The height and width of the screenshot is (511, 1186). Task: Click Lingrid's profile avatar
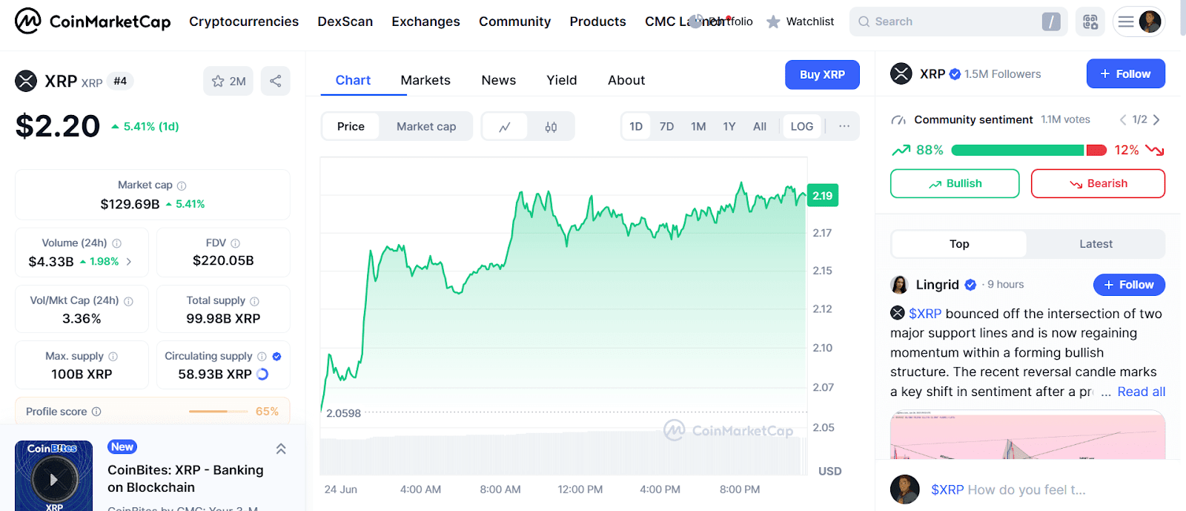899,285
